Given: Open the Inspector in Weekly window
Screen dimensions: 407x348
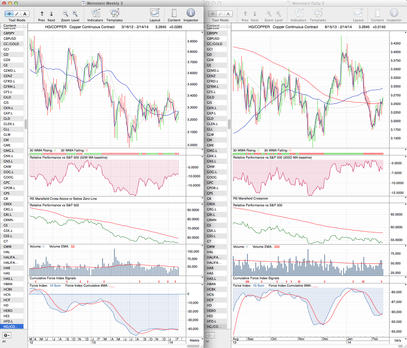Looking at the screenshot, I should point(191,13).
